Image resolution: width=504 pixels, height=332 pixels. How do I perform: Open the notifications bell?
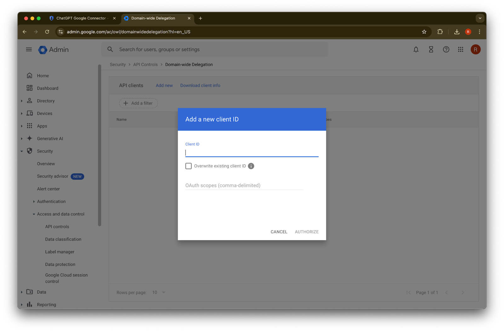[x=416, y=50]
